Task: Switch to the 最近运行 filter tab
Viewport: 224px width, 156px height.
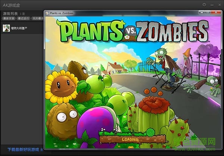Action: (23, 18)
